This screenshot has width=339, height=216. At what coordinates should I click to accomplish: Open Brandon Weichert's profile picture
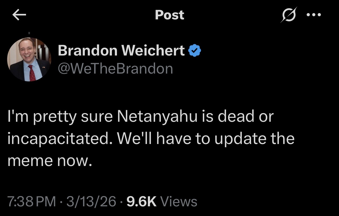tap(29, 59)
